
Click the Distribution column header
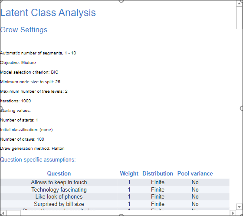pos(158,174)
